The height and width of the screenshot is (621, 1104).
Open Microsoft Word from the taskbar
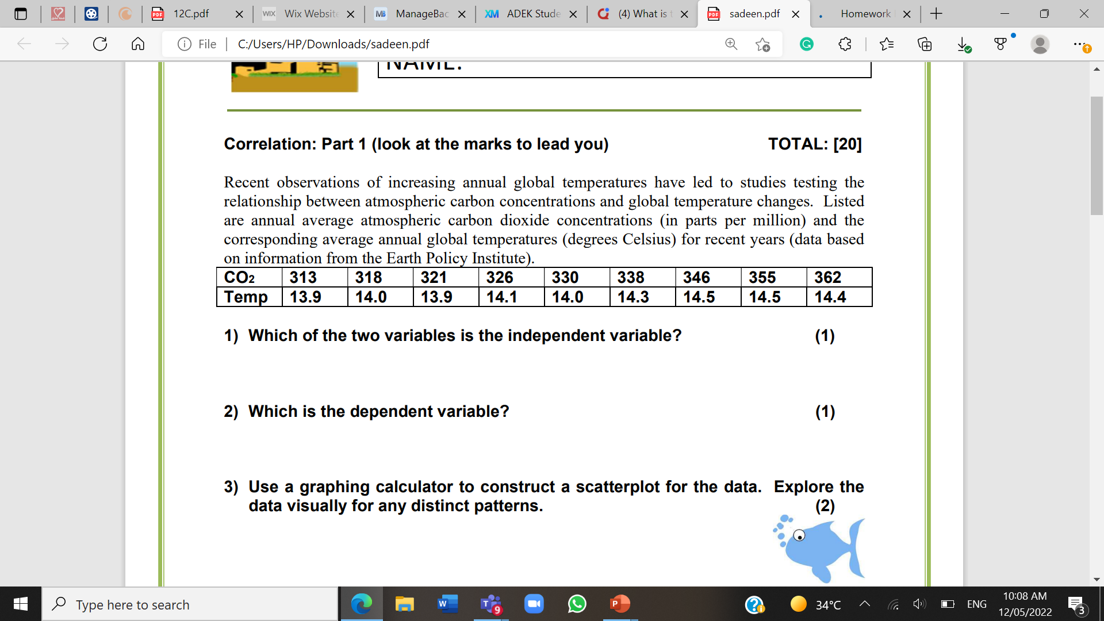click(447, 604)
